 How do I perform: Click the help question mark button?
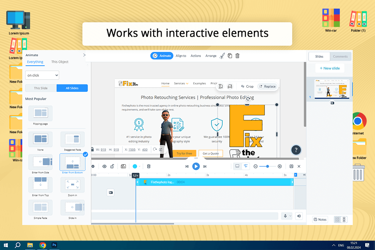(296, 150)
